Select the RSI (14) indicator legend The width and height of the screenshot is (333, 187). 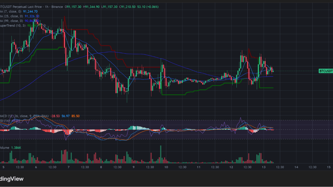click(5, 121)
